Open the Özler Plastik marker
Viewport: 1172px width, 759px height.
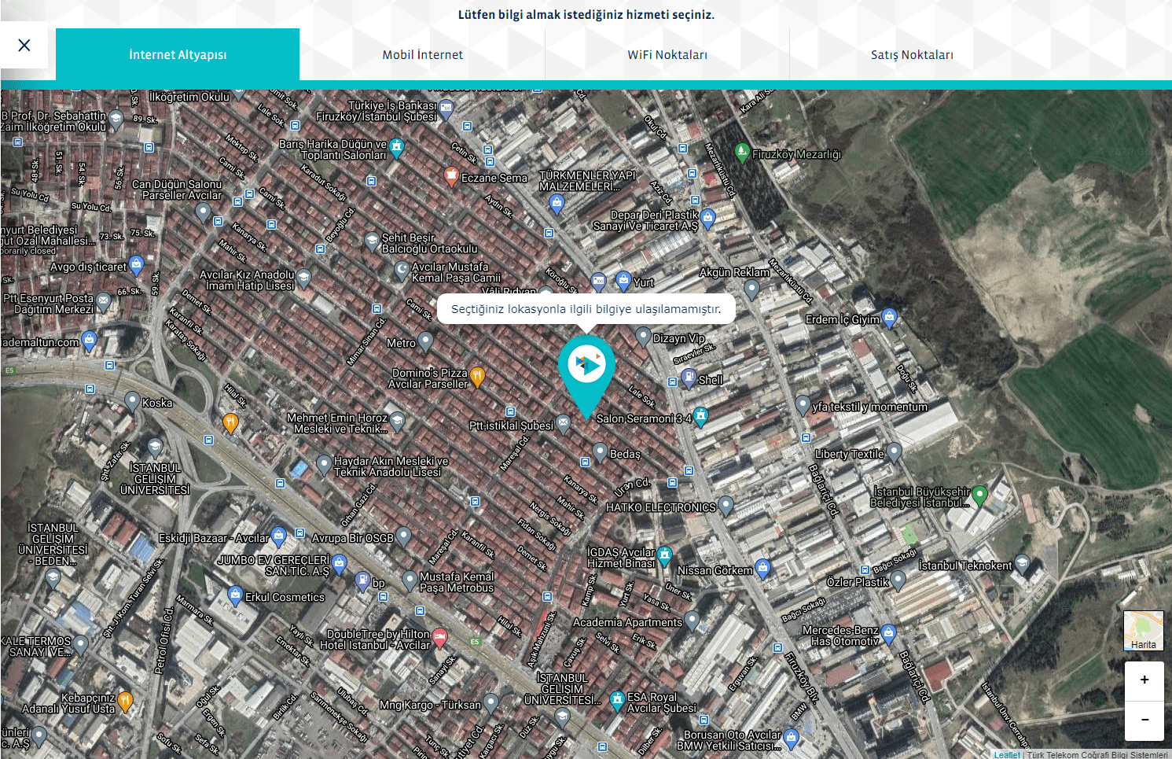898,580
